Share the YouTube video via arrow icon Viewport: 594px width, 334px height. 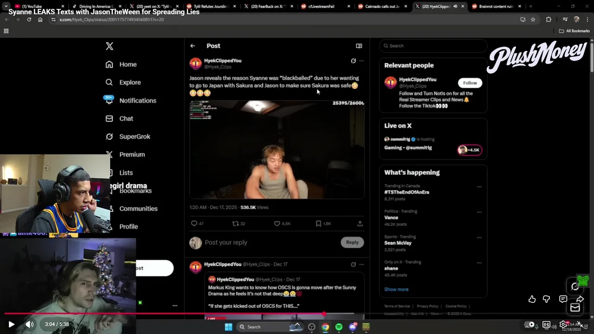580,299
